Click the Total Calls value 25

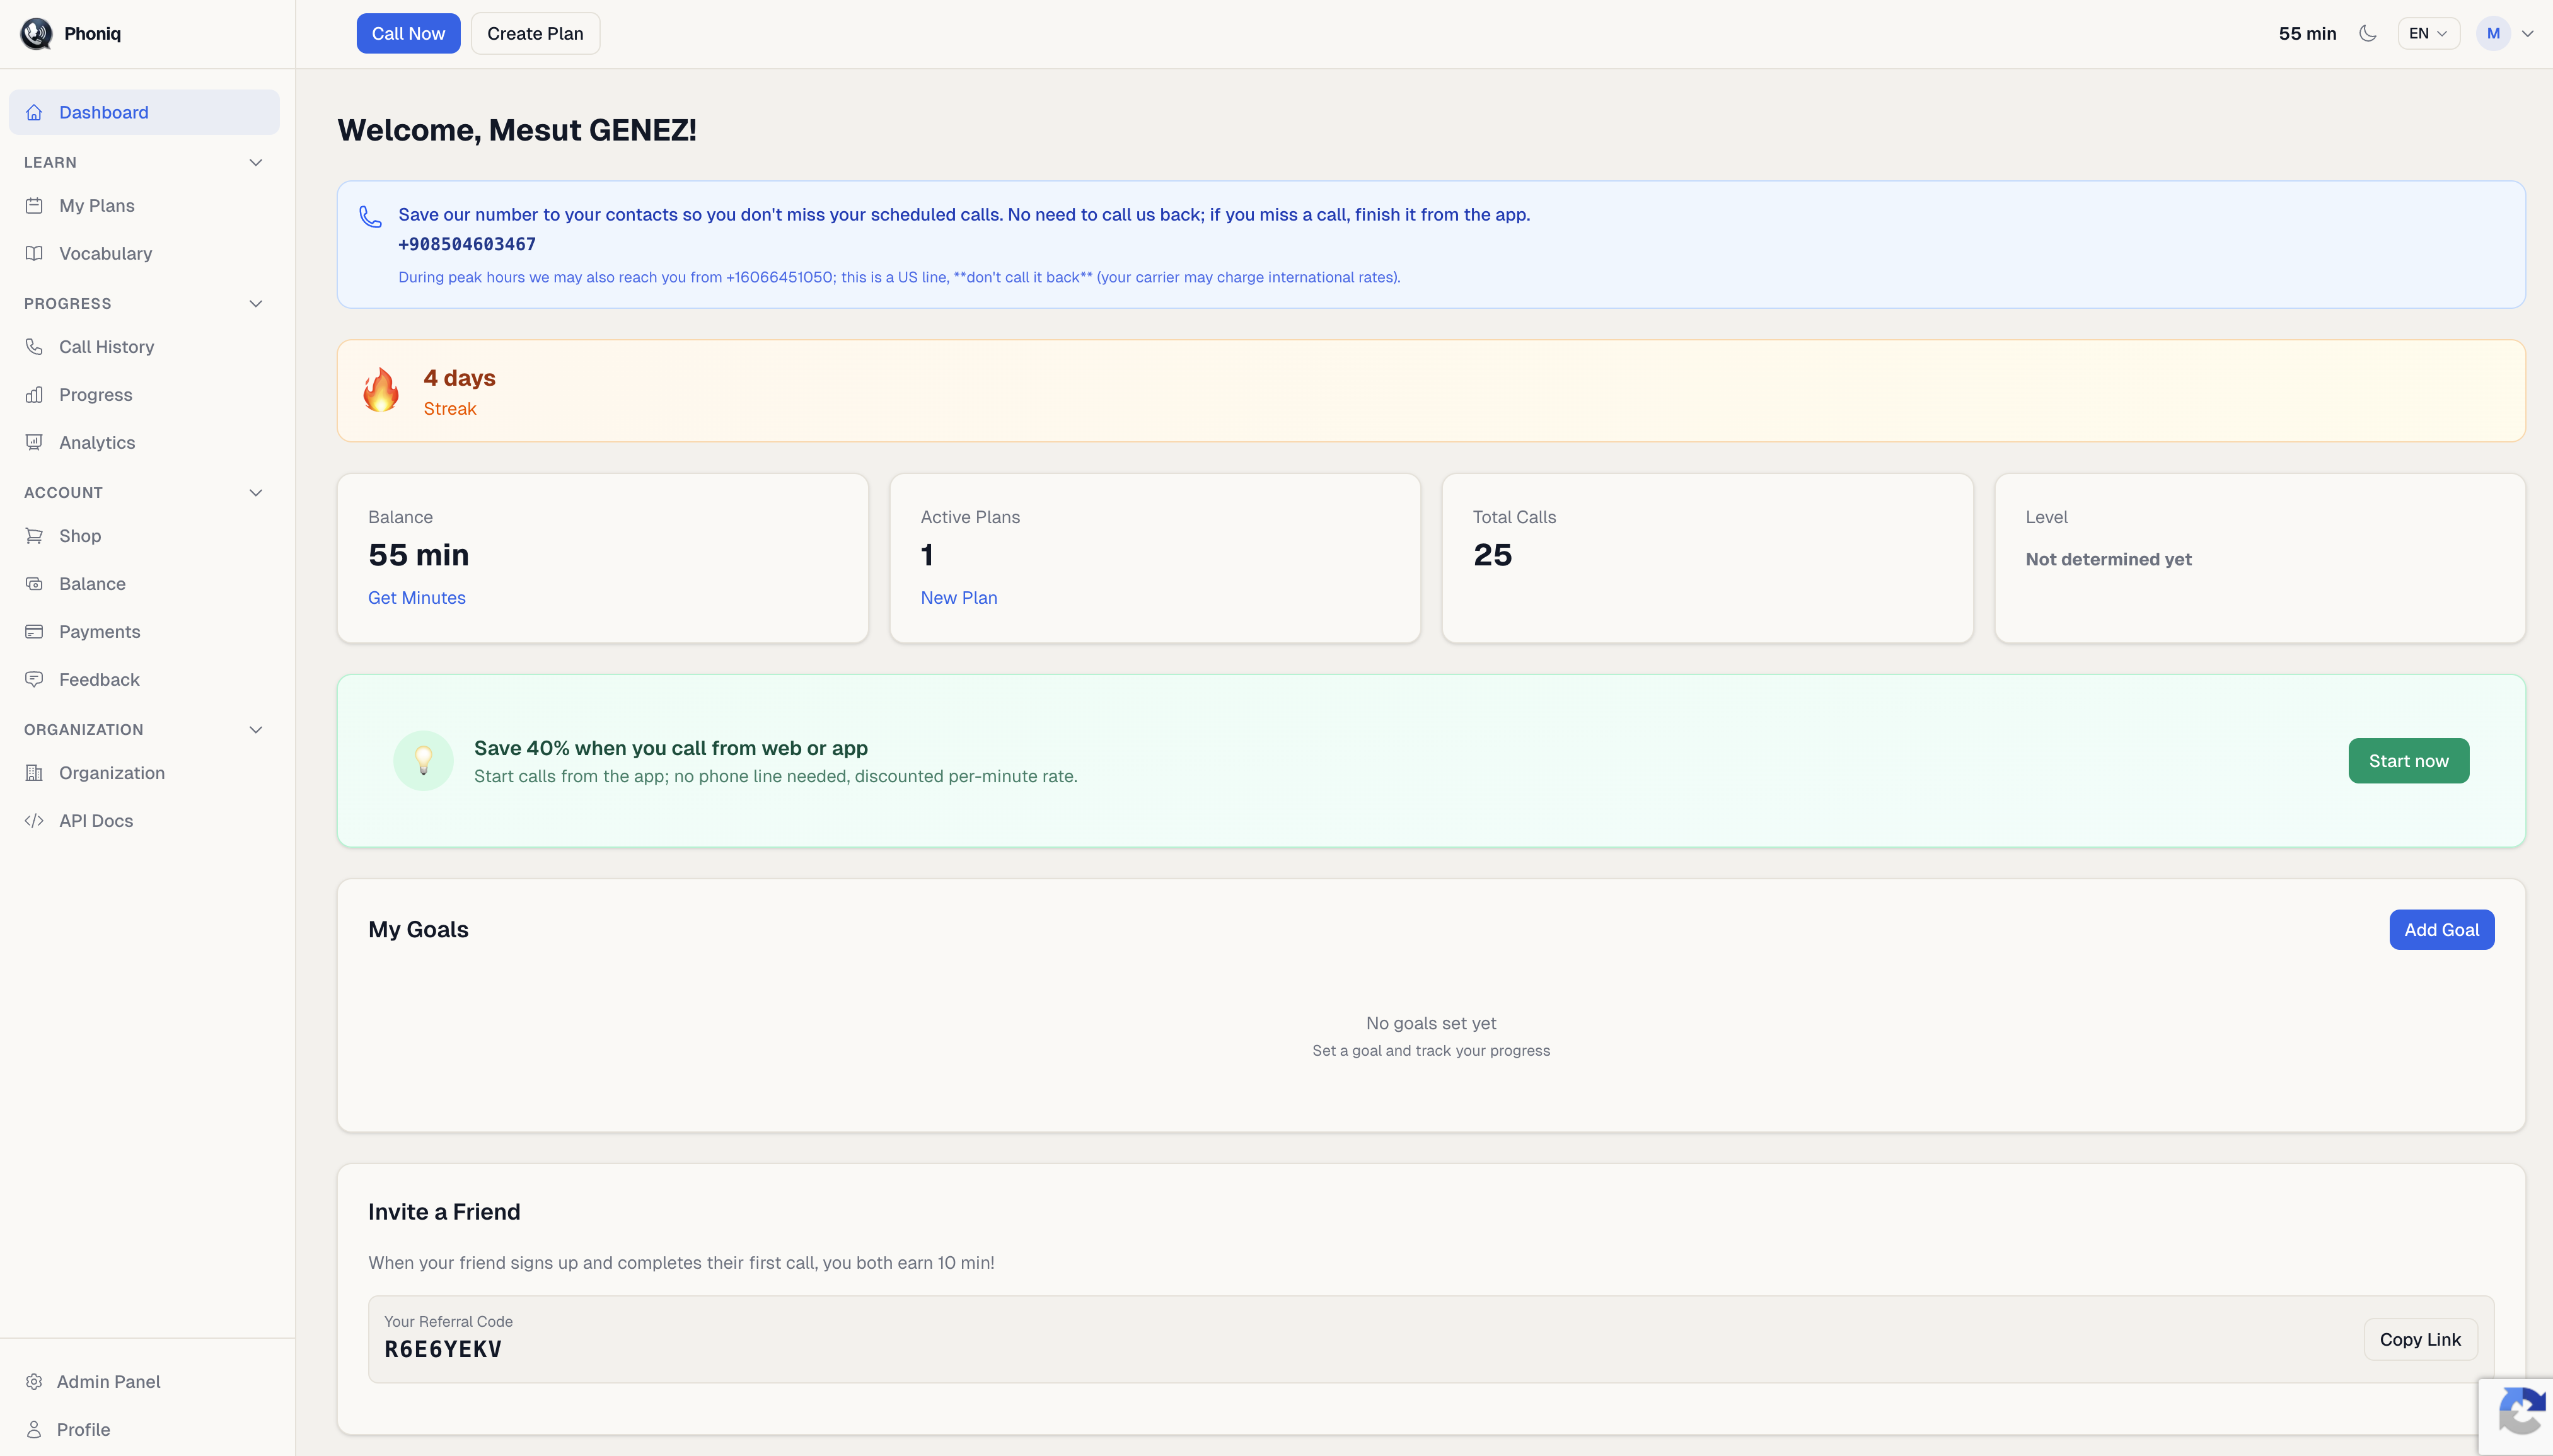(1492, 555)
